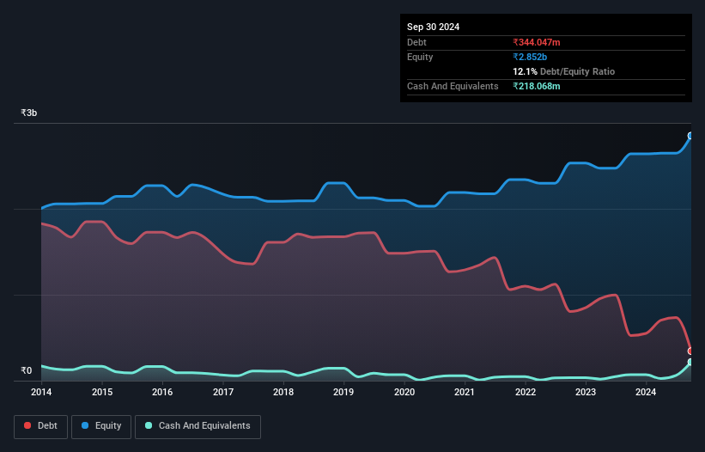Screen dimensions: 705x452
Task: Click the 12.1% Debt/Equity Ratio text
Action: coord(564,71)
